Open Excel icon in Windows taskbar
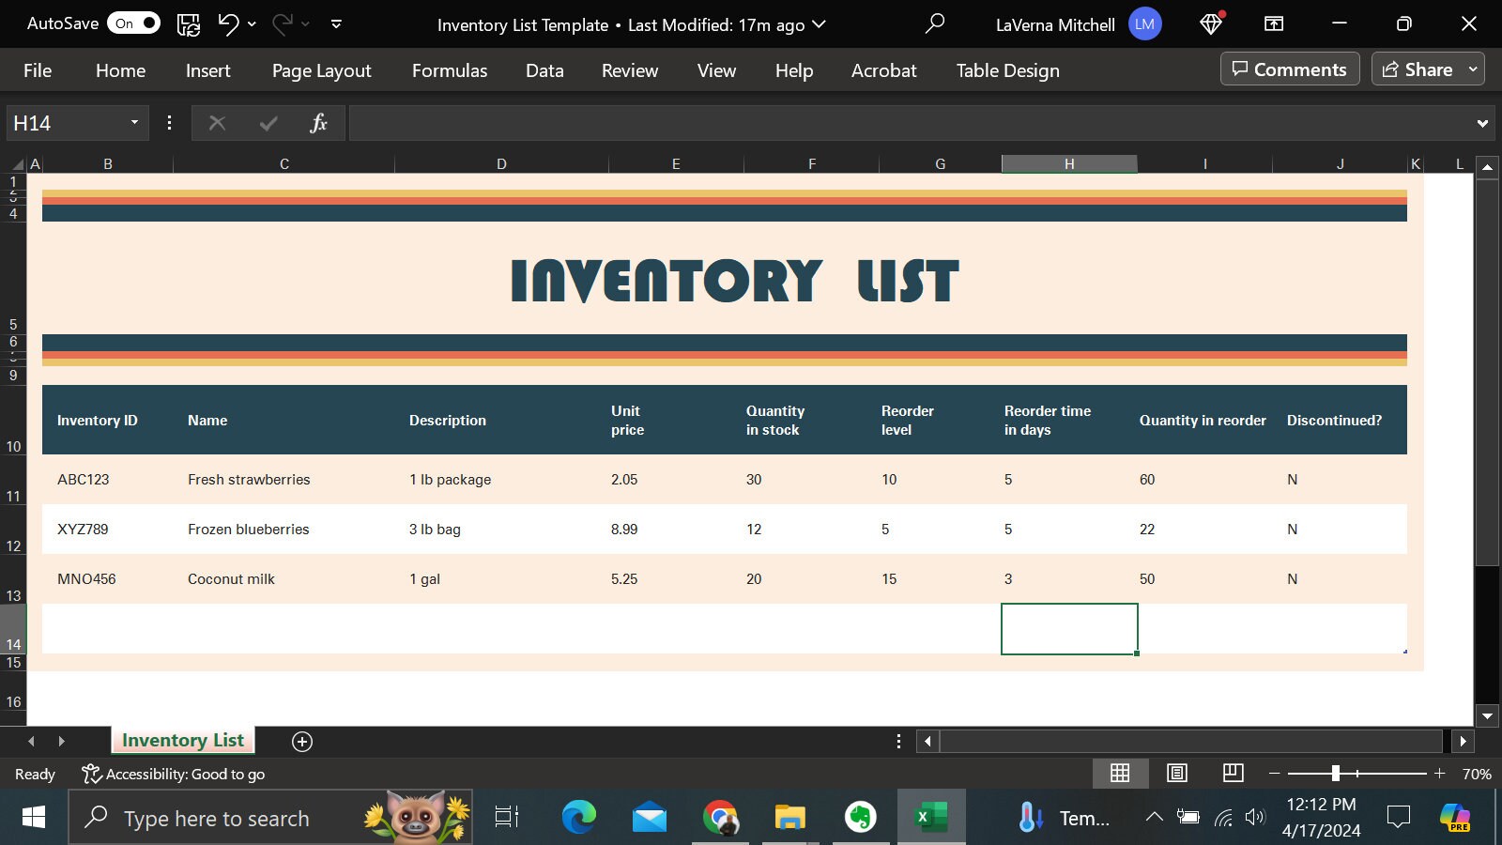The height and width of the screenshot is (845, 1502). [x=930, y=817]
